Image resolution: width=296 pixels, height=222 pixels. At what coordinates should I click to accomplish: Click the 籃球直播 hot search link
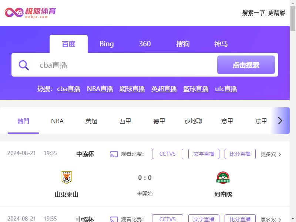click(x=196, y=89)
